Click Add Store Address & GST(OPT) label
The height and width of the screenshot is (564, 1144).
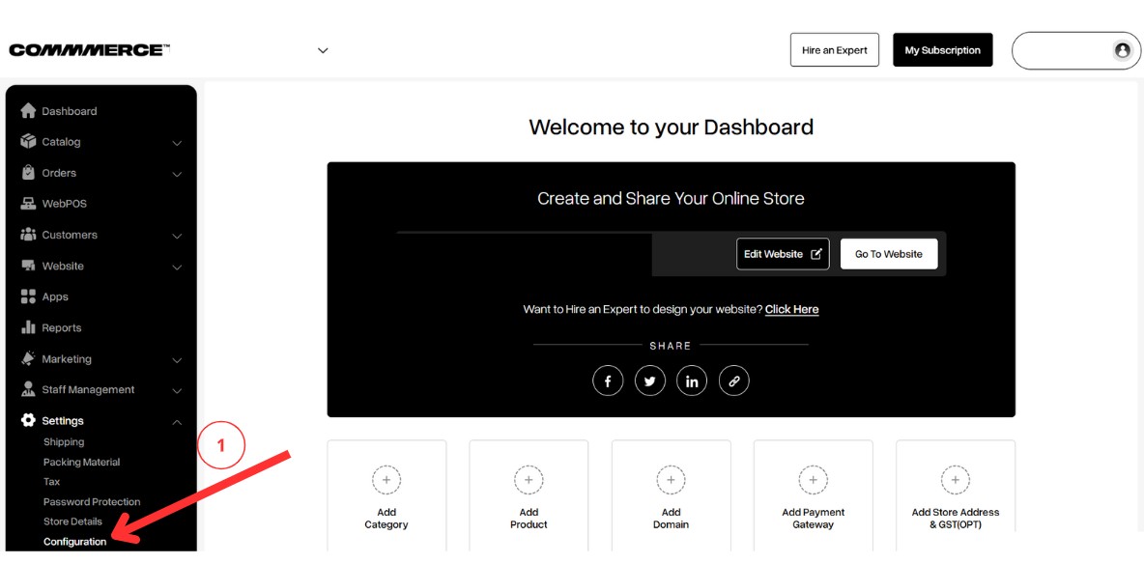pos(955,518)
